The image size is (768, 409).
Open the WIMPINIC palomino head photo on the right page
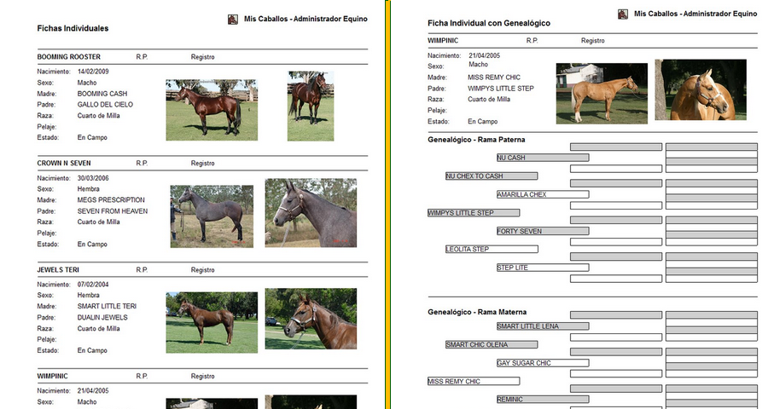[701, 90]
